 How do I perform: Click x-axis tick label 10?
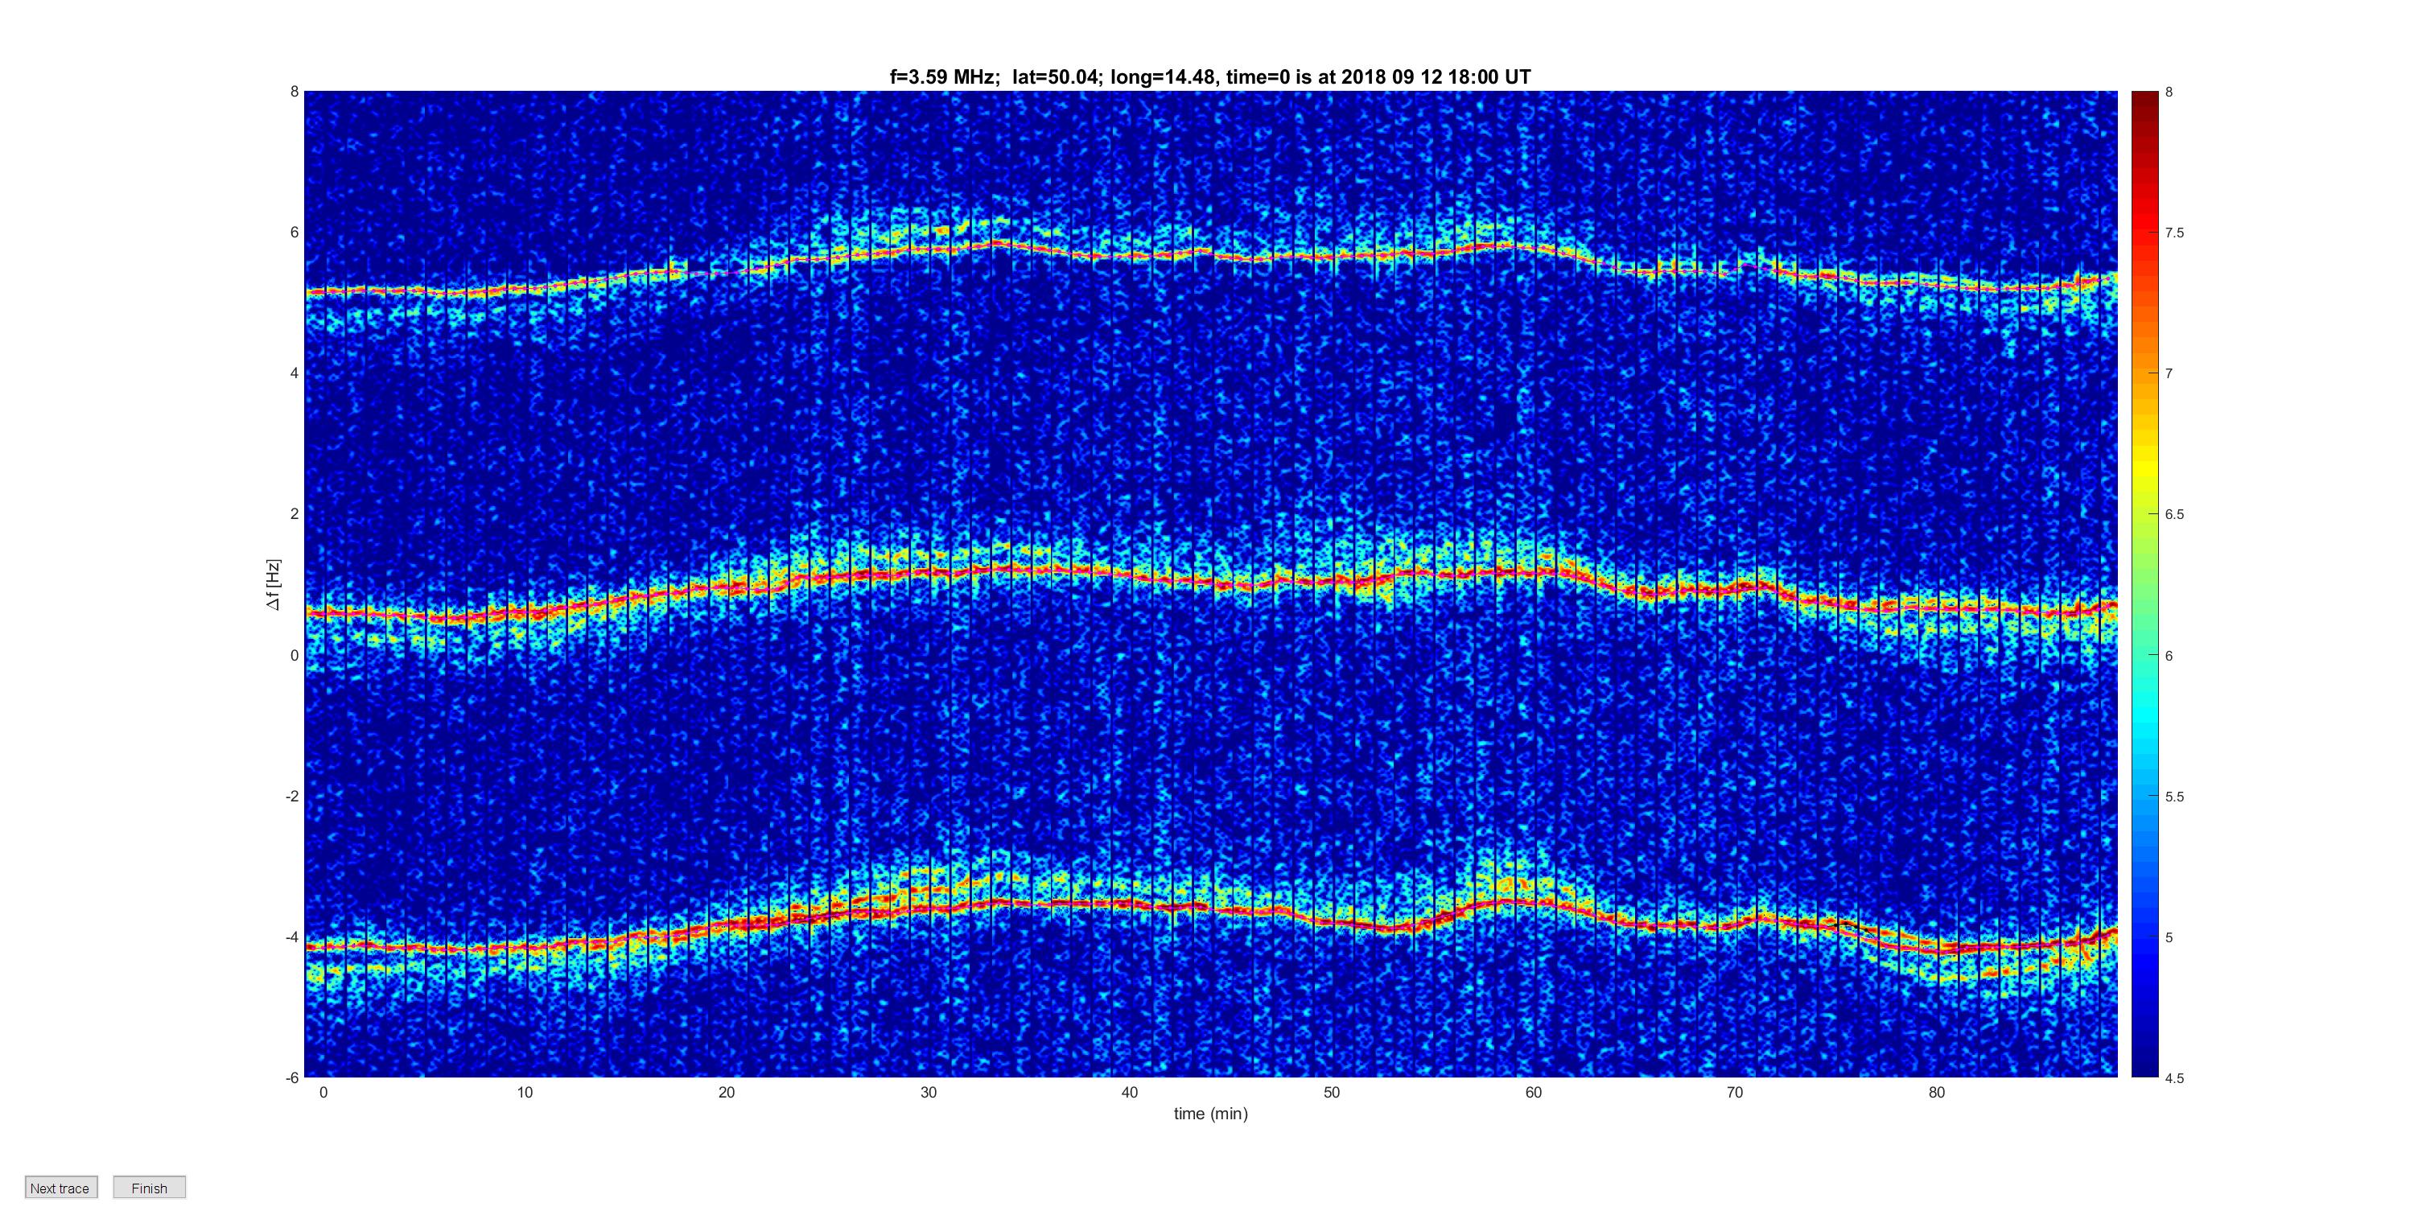[x=525, y=1092]
